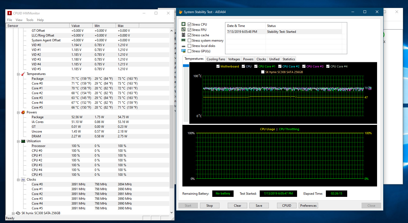
Task: Click the drive icon beside SK hynix SC308
Action: 18,213
